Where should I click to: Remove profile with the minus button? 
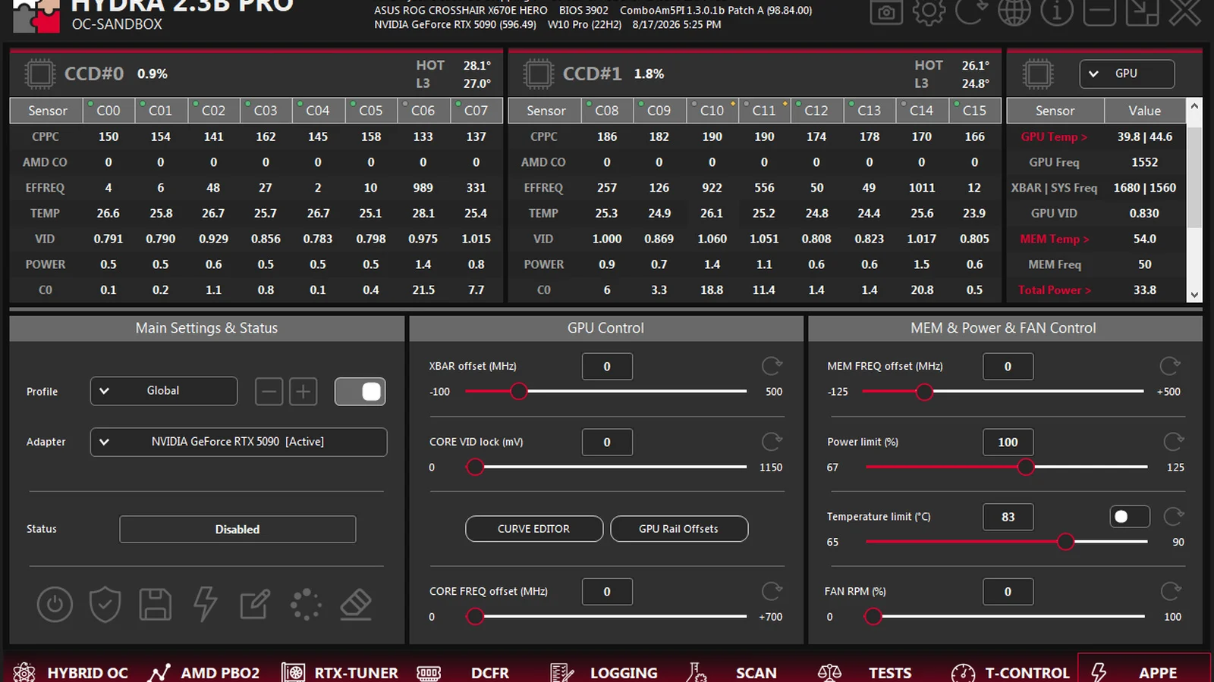coord(269,391)
